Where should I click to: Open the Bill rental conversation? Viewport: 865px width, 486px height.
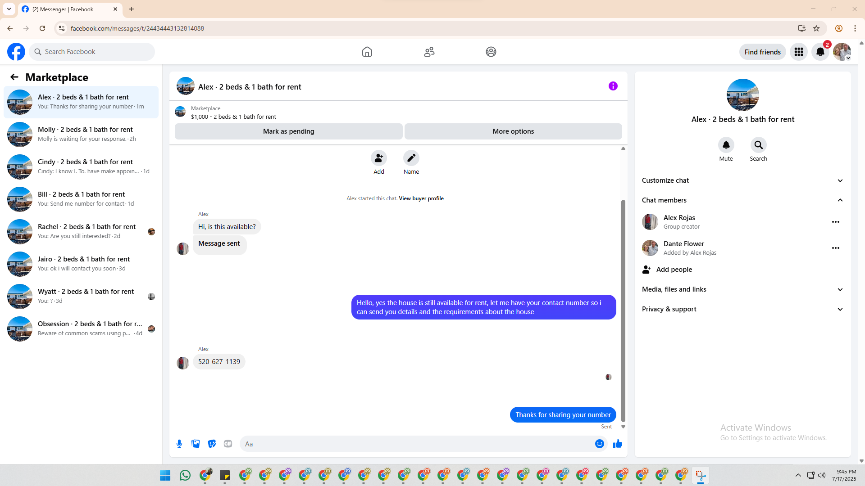click(81, 199)
